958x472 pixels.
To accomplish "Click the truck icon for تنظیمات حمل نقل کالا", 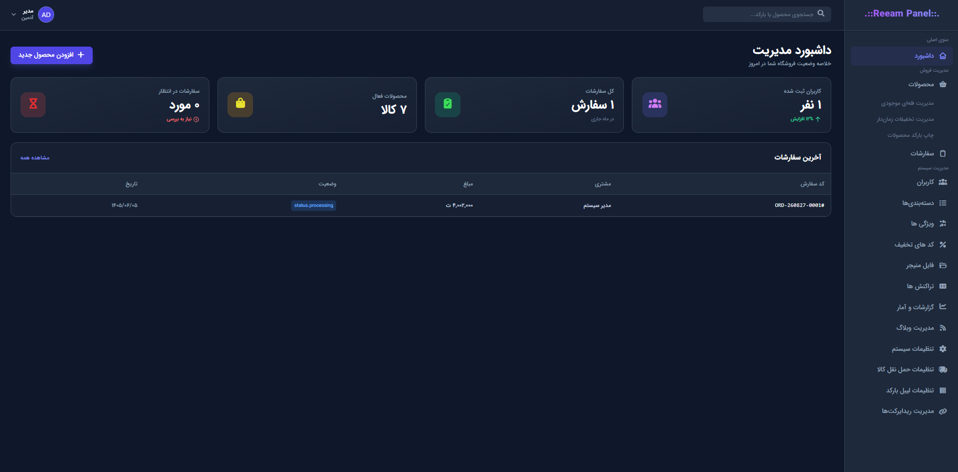I will 942,369.
